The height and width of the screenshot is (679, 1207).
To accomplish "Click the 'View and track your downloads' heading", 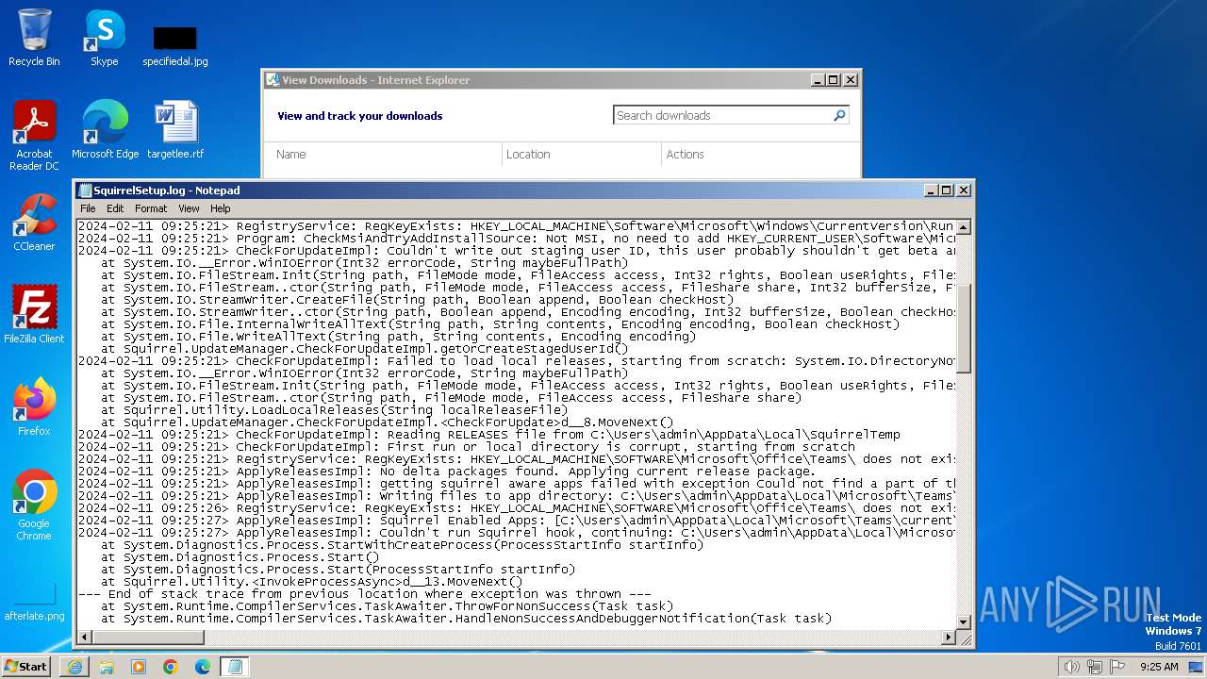I will click(360, 116).
